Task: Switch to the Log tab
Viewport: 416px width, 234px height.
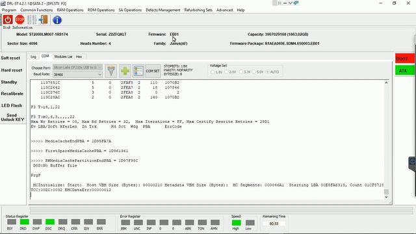Action: 33,57
